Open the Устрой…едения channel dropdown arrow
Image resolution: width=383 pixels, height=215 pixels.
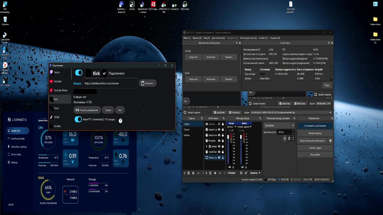[251, 127]
